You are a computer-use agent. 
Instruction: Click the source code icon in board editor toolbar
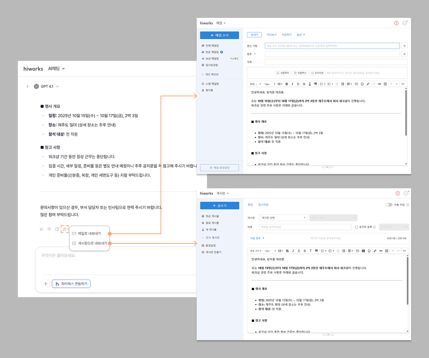[404, 251]
